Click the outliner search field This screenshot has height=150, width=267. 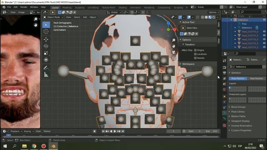[250, 12]
